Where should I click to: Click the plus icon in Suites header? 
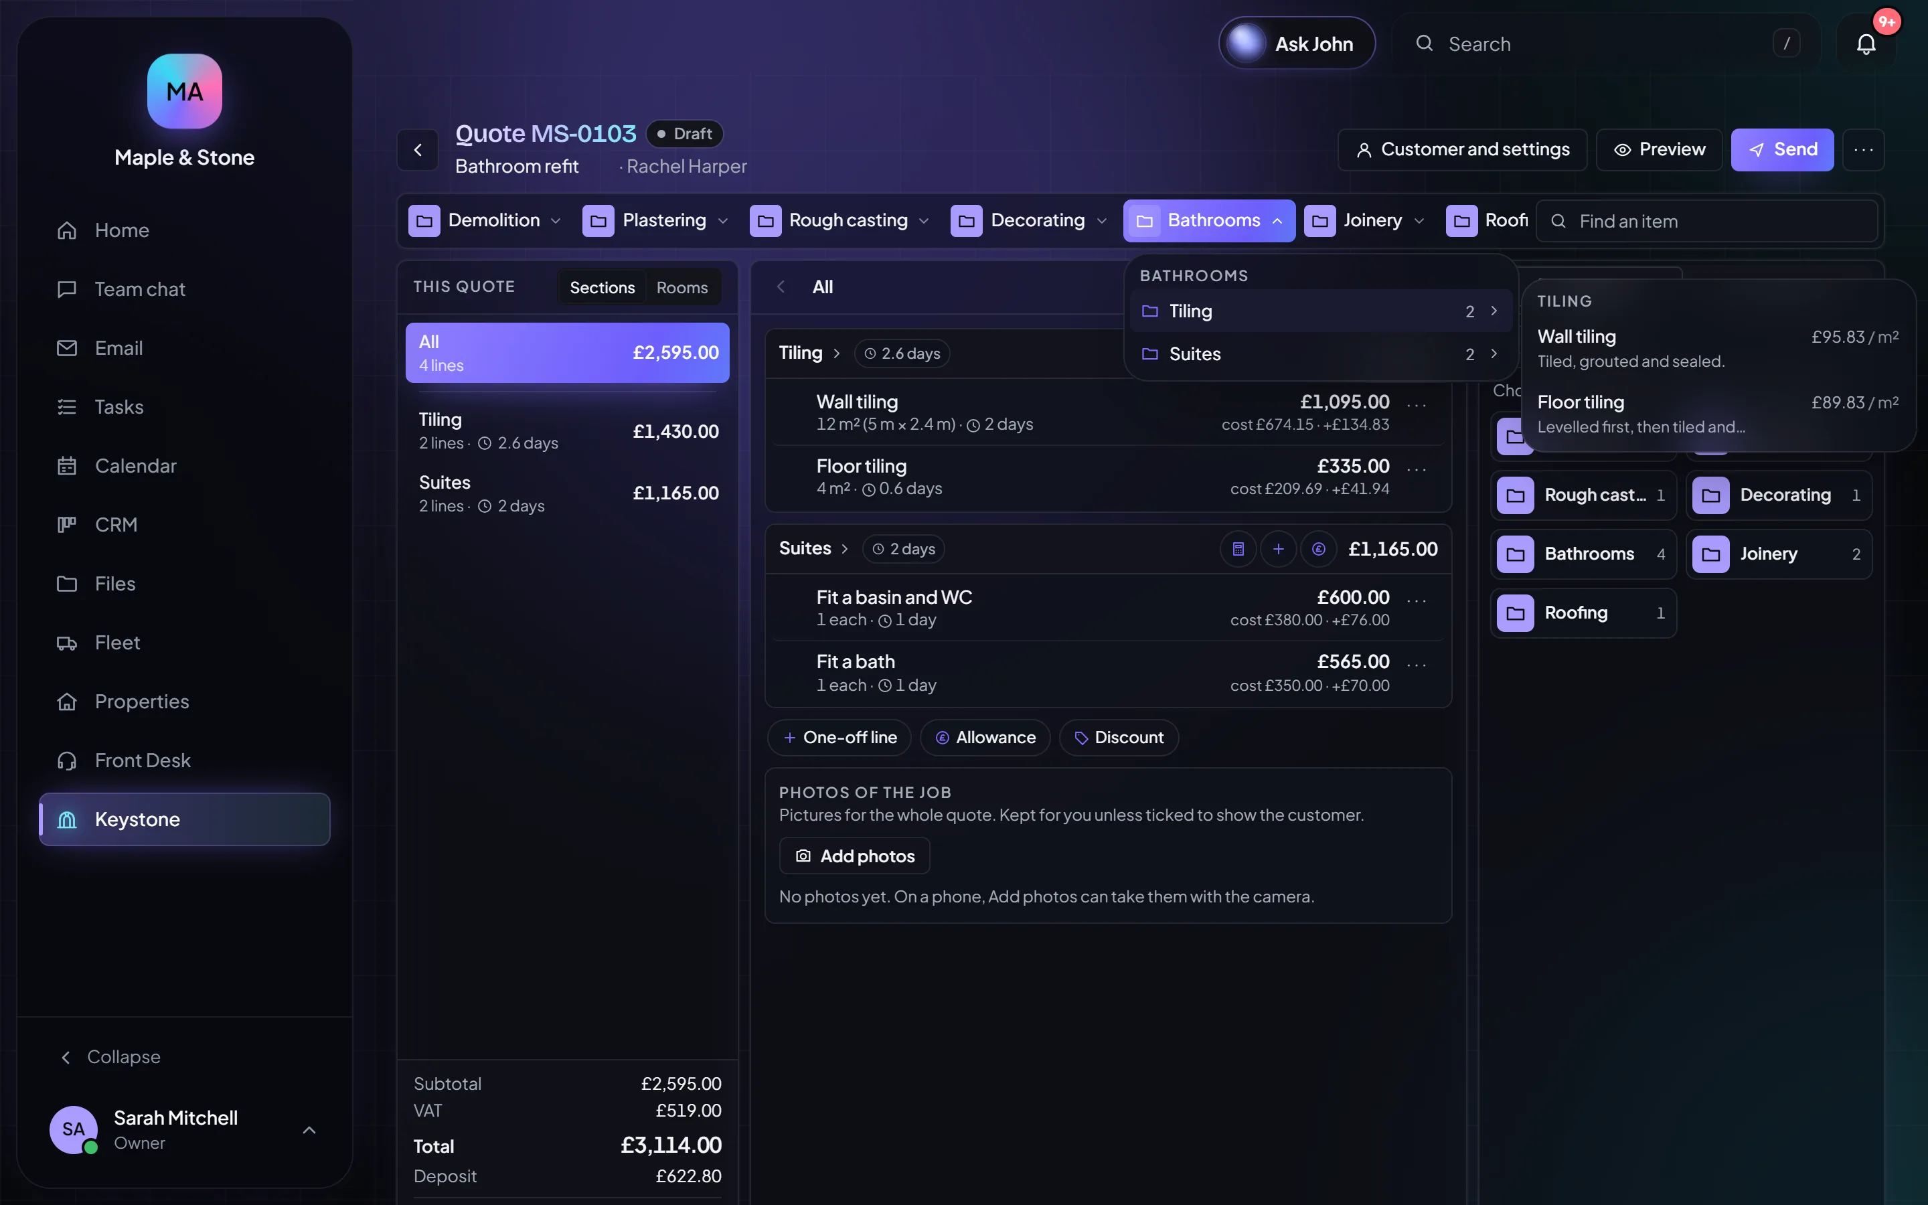[x=1278, y=549]
